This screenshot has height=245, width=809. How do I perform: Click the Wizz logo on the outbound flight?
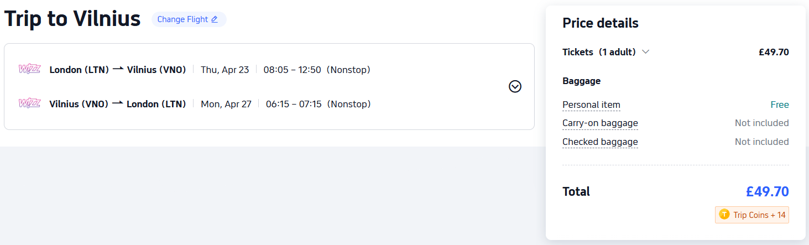(x=29, y=69)
